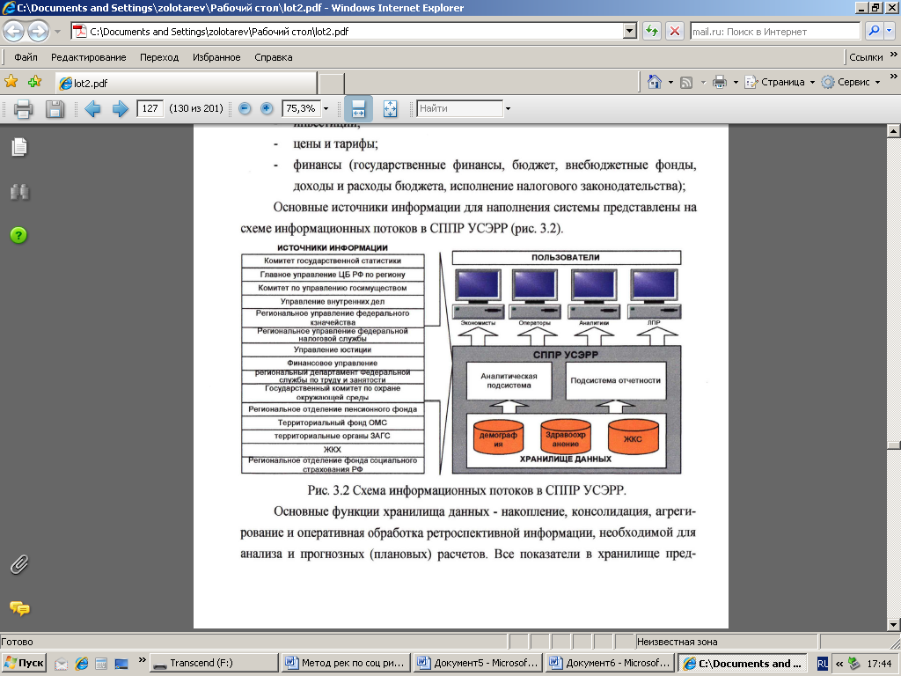Open the Редактирование menu
This screenshot has height=676, width=901.
pos(89,57)
